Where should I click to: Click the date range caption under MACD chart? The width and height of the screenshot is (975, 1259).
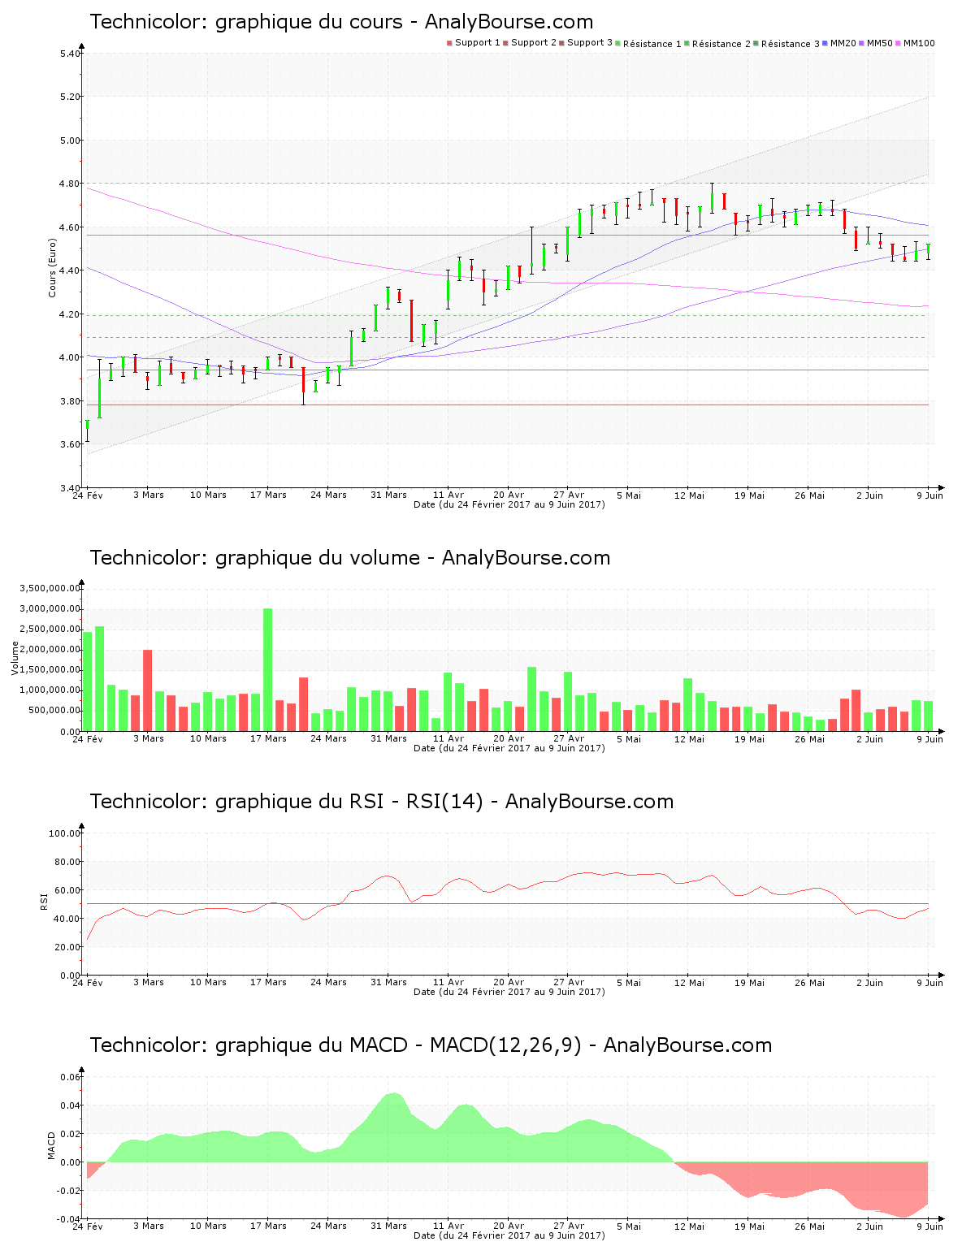509,1235
